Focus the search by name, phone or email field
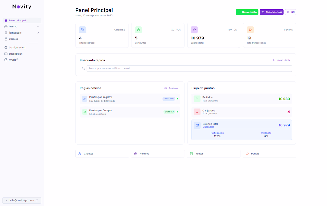The height and width of the screenshot is (206, 327). (x=189, y=68)
